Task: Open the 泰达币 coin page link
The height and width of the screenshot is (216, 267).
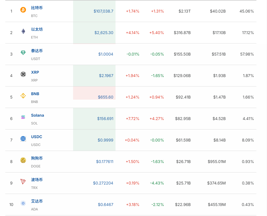Action: click(37, 51)
